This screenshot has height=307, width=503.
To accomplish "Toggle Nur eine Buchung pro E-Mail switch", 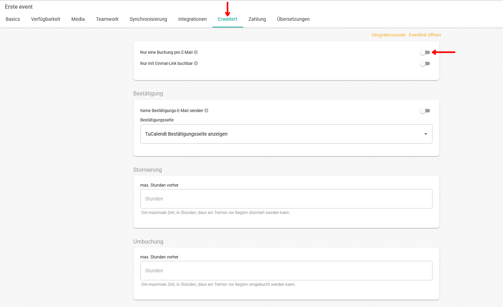I will 425,52.
